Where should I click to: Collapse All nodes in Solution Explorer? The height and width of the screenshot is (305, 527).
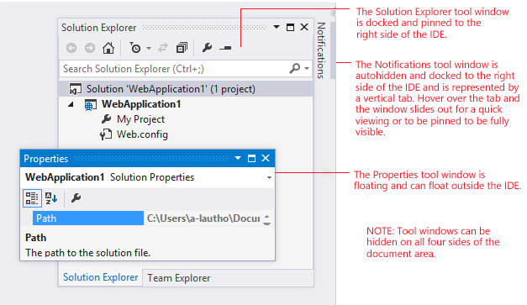click(182, 48)
